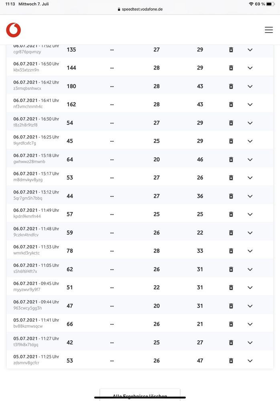The height and width of the screenshot is (401, 280).
Task: Open details for the 09:44 Uhr test
Action: [250, 306]
